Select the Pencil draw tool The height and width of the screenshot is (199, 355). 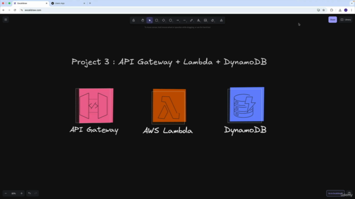point(191,20)
